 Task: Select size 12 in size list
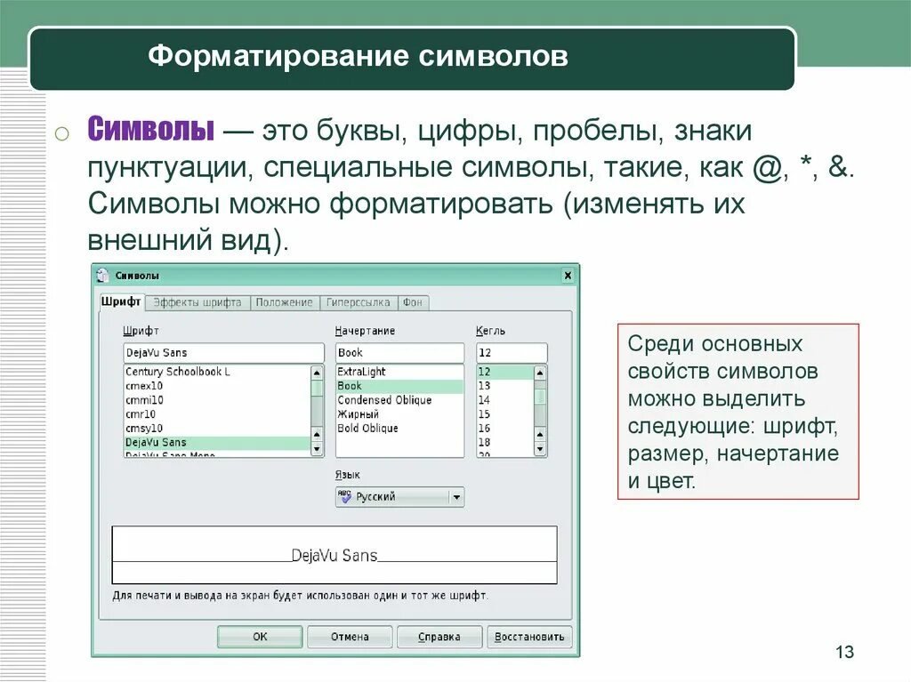tap(505, 372)
